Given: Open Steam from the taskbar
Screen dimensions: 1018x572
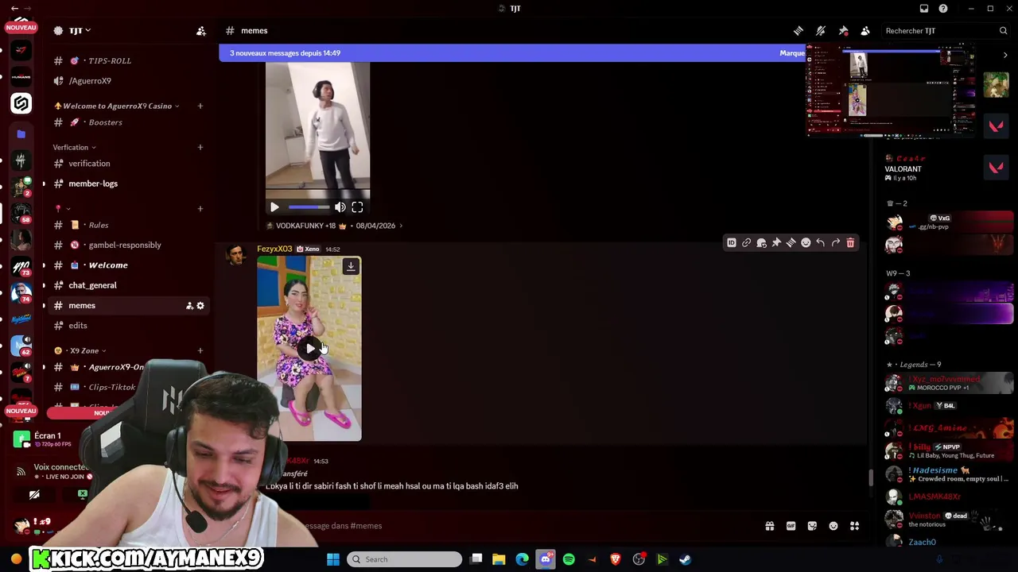Looking at the screenshot, I should (x=686, y=559).
